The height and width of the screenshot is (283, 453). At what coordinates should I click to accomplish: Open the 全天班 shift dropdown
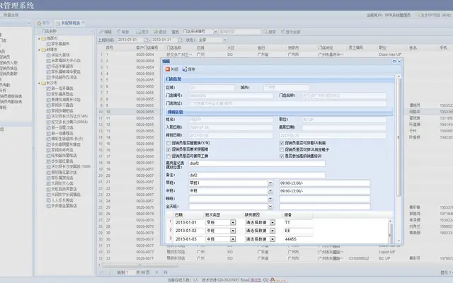coord(270,207)
